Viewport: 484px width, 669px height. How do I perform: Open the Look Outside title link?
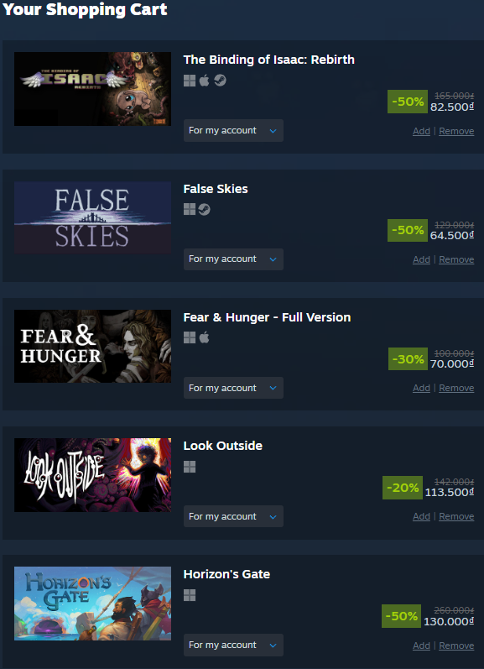[x=222, y=446]
